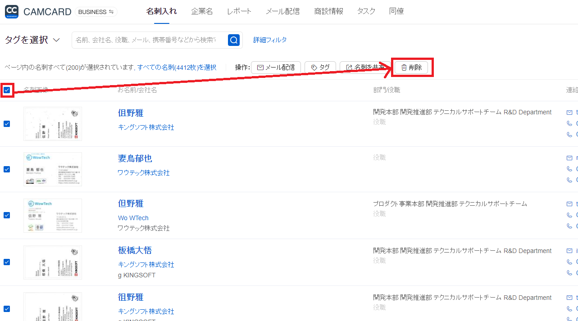Image resolution: width=578 pixels, height=321 pixels.
Task: Click the CamCard logo icon
Action: [x=12, y=12]
